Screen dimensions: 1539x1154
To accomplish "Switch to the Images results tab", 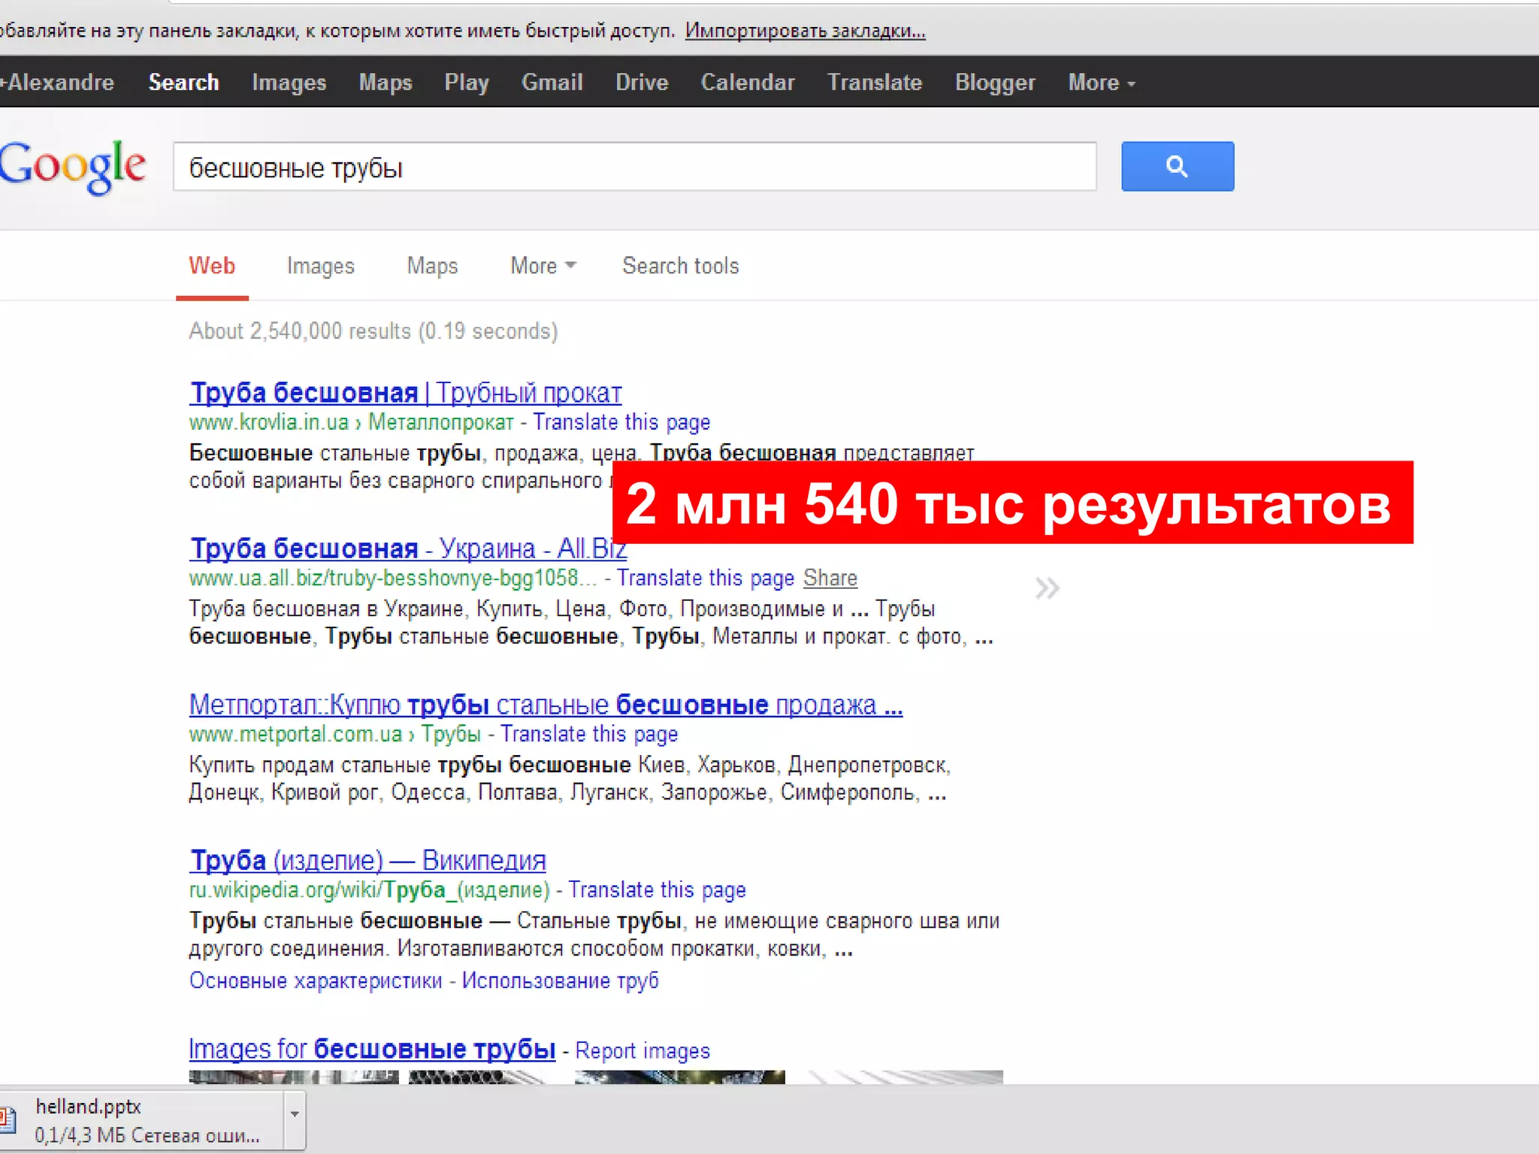I will [x=320, y=265].
